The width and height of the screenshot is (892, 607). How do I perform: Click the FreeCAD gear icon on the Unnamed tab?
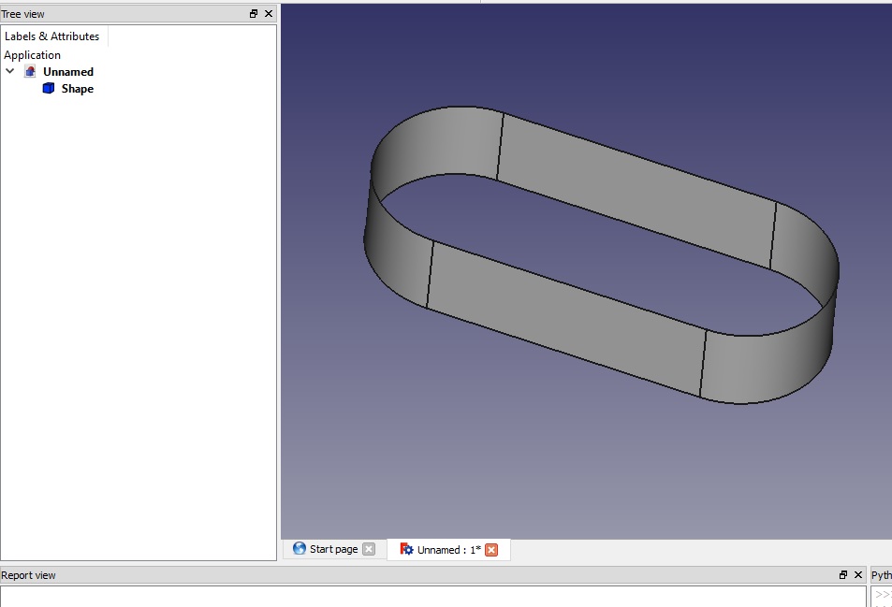click(406, 549)
